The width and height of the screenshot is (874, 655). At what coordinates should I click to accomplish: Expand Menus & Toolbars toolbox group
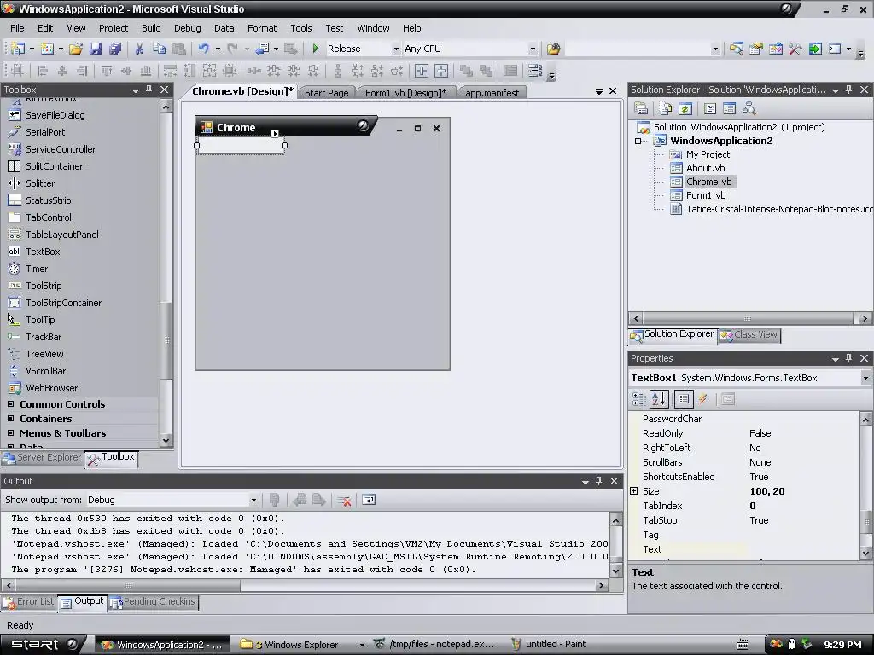coord(10,432)
